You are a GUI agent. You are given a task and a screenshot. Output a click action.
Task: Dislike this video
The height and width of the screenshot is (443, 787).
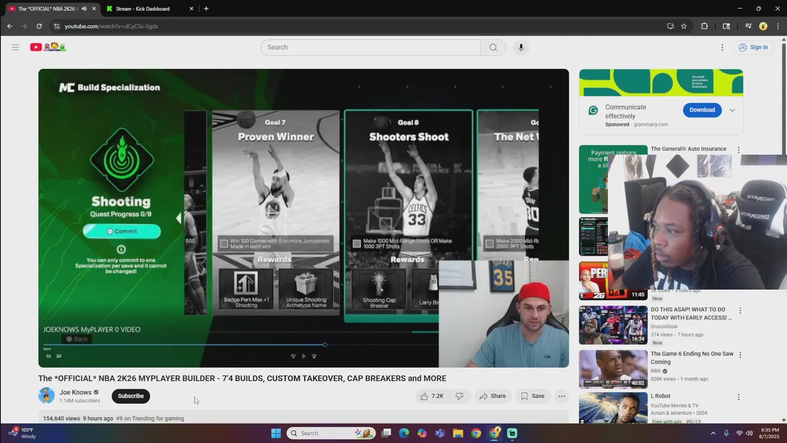pos(459,396)
